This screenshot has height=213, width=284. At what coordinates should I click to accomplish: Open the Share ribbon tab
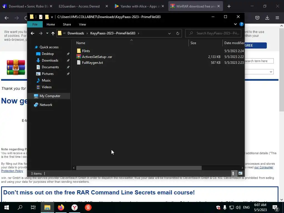67,24
